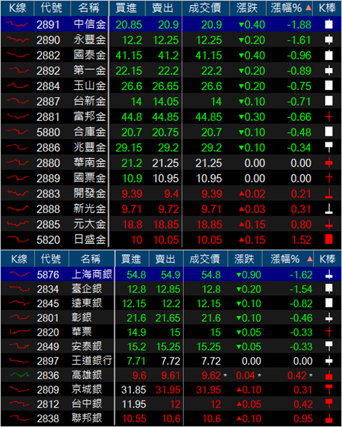
Task: Select stock name 開發金
Action: (x=89, y=194)
